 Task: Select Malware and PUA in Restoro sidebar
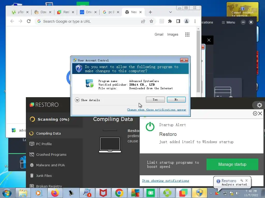click(50, 165)
